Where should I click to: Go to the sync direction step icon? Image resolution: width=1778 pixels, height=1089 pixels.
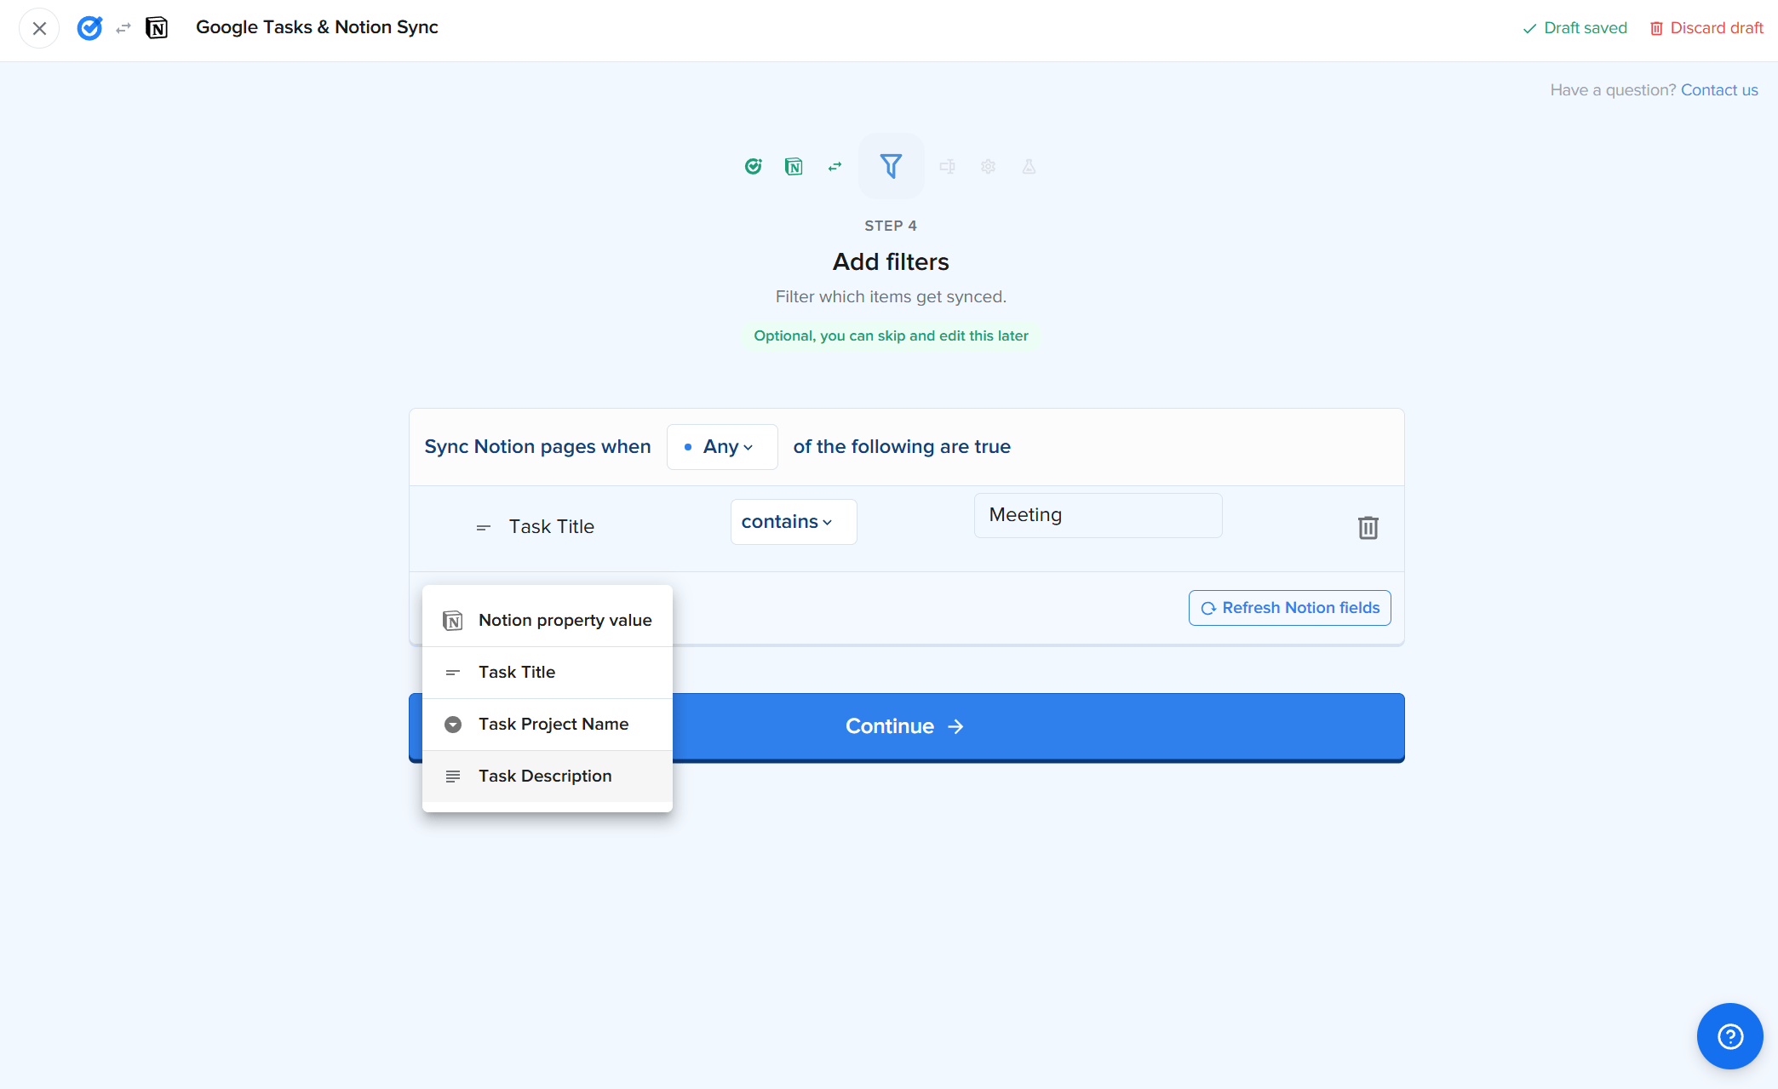pyautogui.click(x=835, y=166)
